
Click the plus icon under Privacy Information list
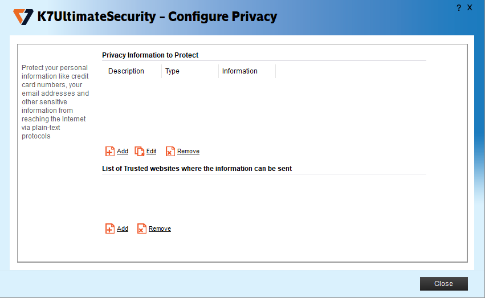110,152
